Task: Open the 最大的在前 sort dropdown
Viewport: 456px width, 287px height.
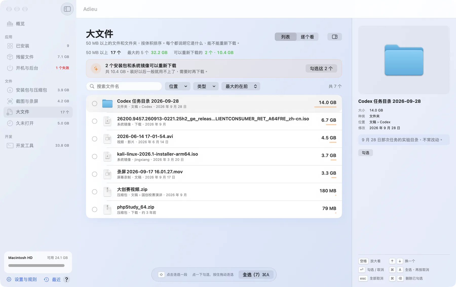Action: 241,86
